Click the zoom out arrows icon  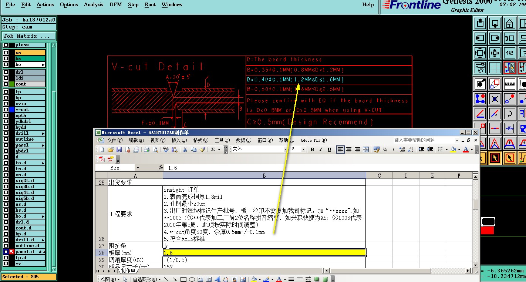tap(480, 53)
